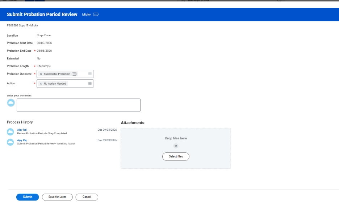
Task: Remove the No Action Needed selection
Action: pyautogui.click(x=41, y=84)
